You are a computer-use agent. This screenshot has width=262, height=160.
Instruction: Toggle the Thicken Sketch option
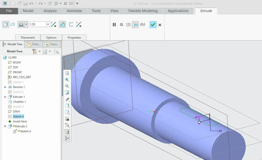pyautogui.click(x=71, y=25)
